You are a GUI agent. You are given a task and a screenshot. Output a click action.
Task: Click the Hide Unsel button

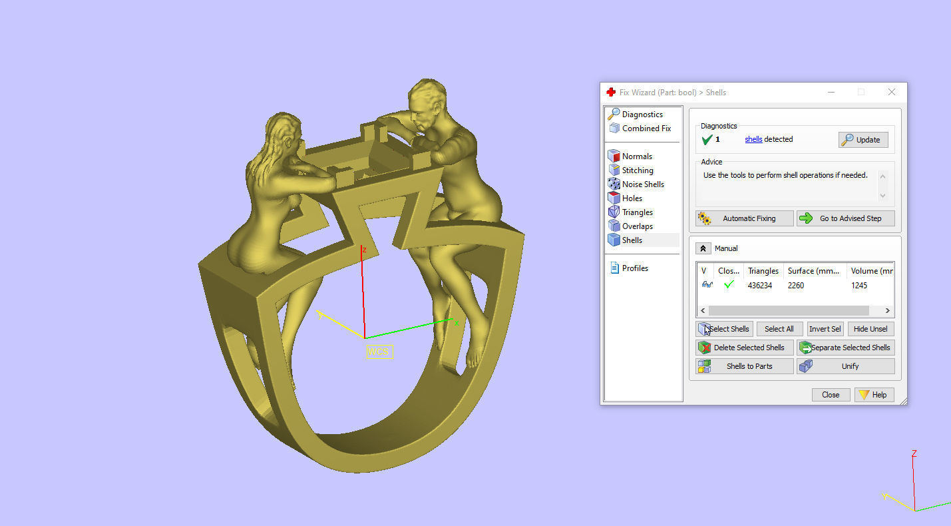(870, 329)
